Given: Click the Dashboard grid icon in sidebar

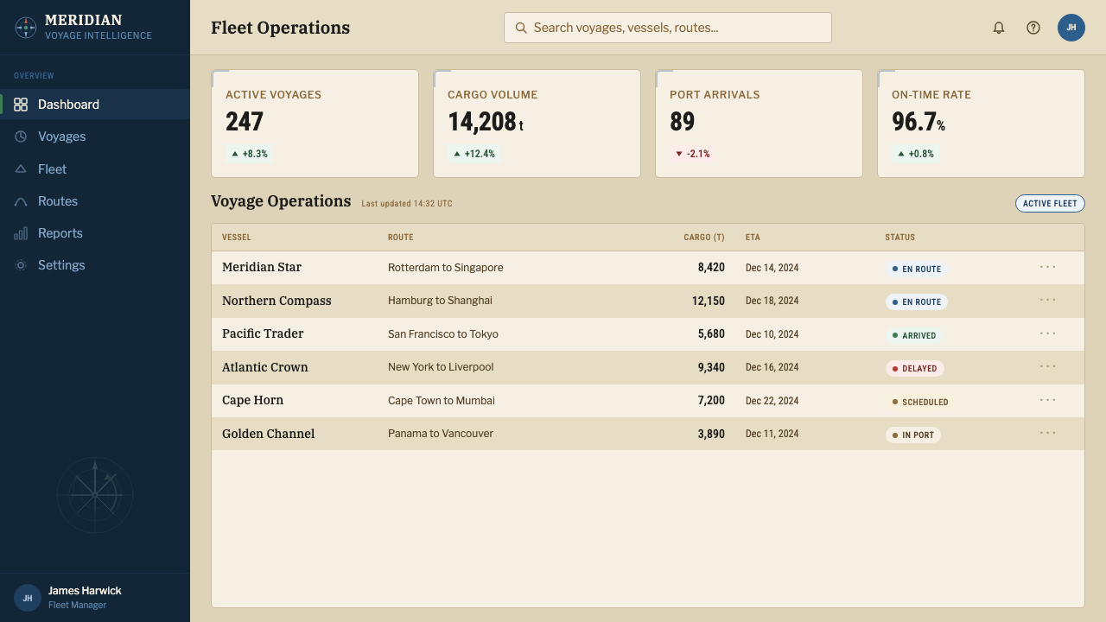Looking at the screenshot, I should pyautogui.click(x=21, y=105).
